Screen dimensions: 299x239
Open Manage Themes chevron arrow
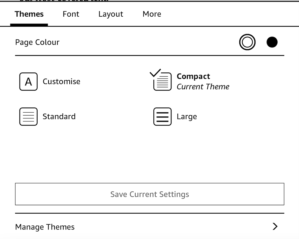(x=275, y=226)
